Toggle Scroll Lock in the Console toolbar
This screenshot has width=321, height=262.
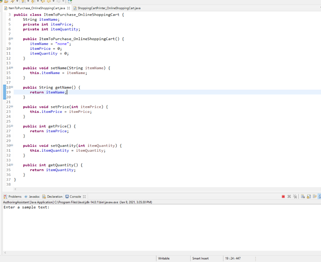click(309, 197)
